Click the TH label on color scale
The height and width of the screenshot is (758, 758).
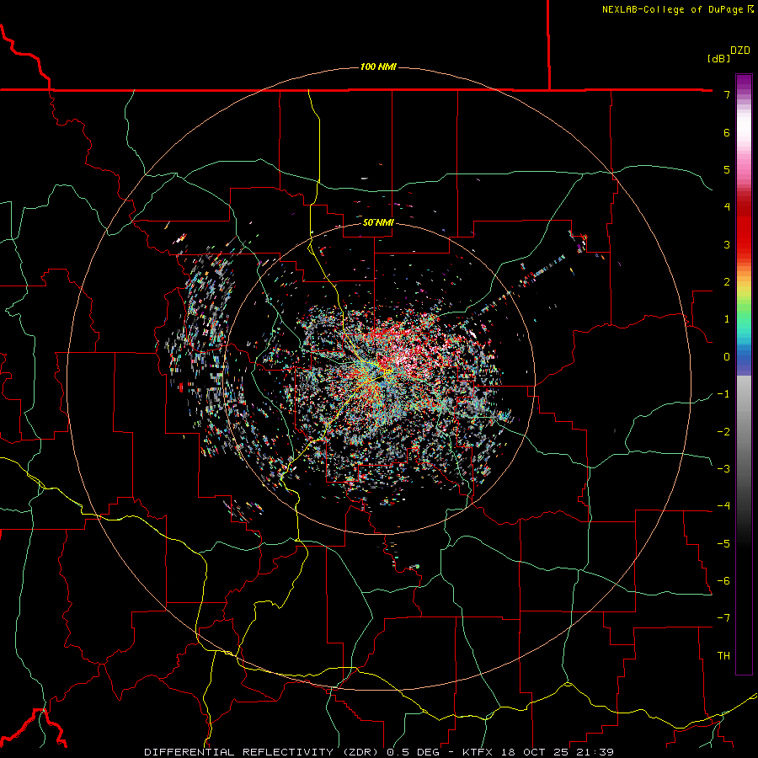(723, 656)
